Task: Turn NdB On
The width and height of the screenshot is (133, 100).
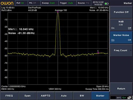Action: pos(113,28)
